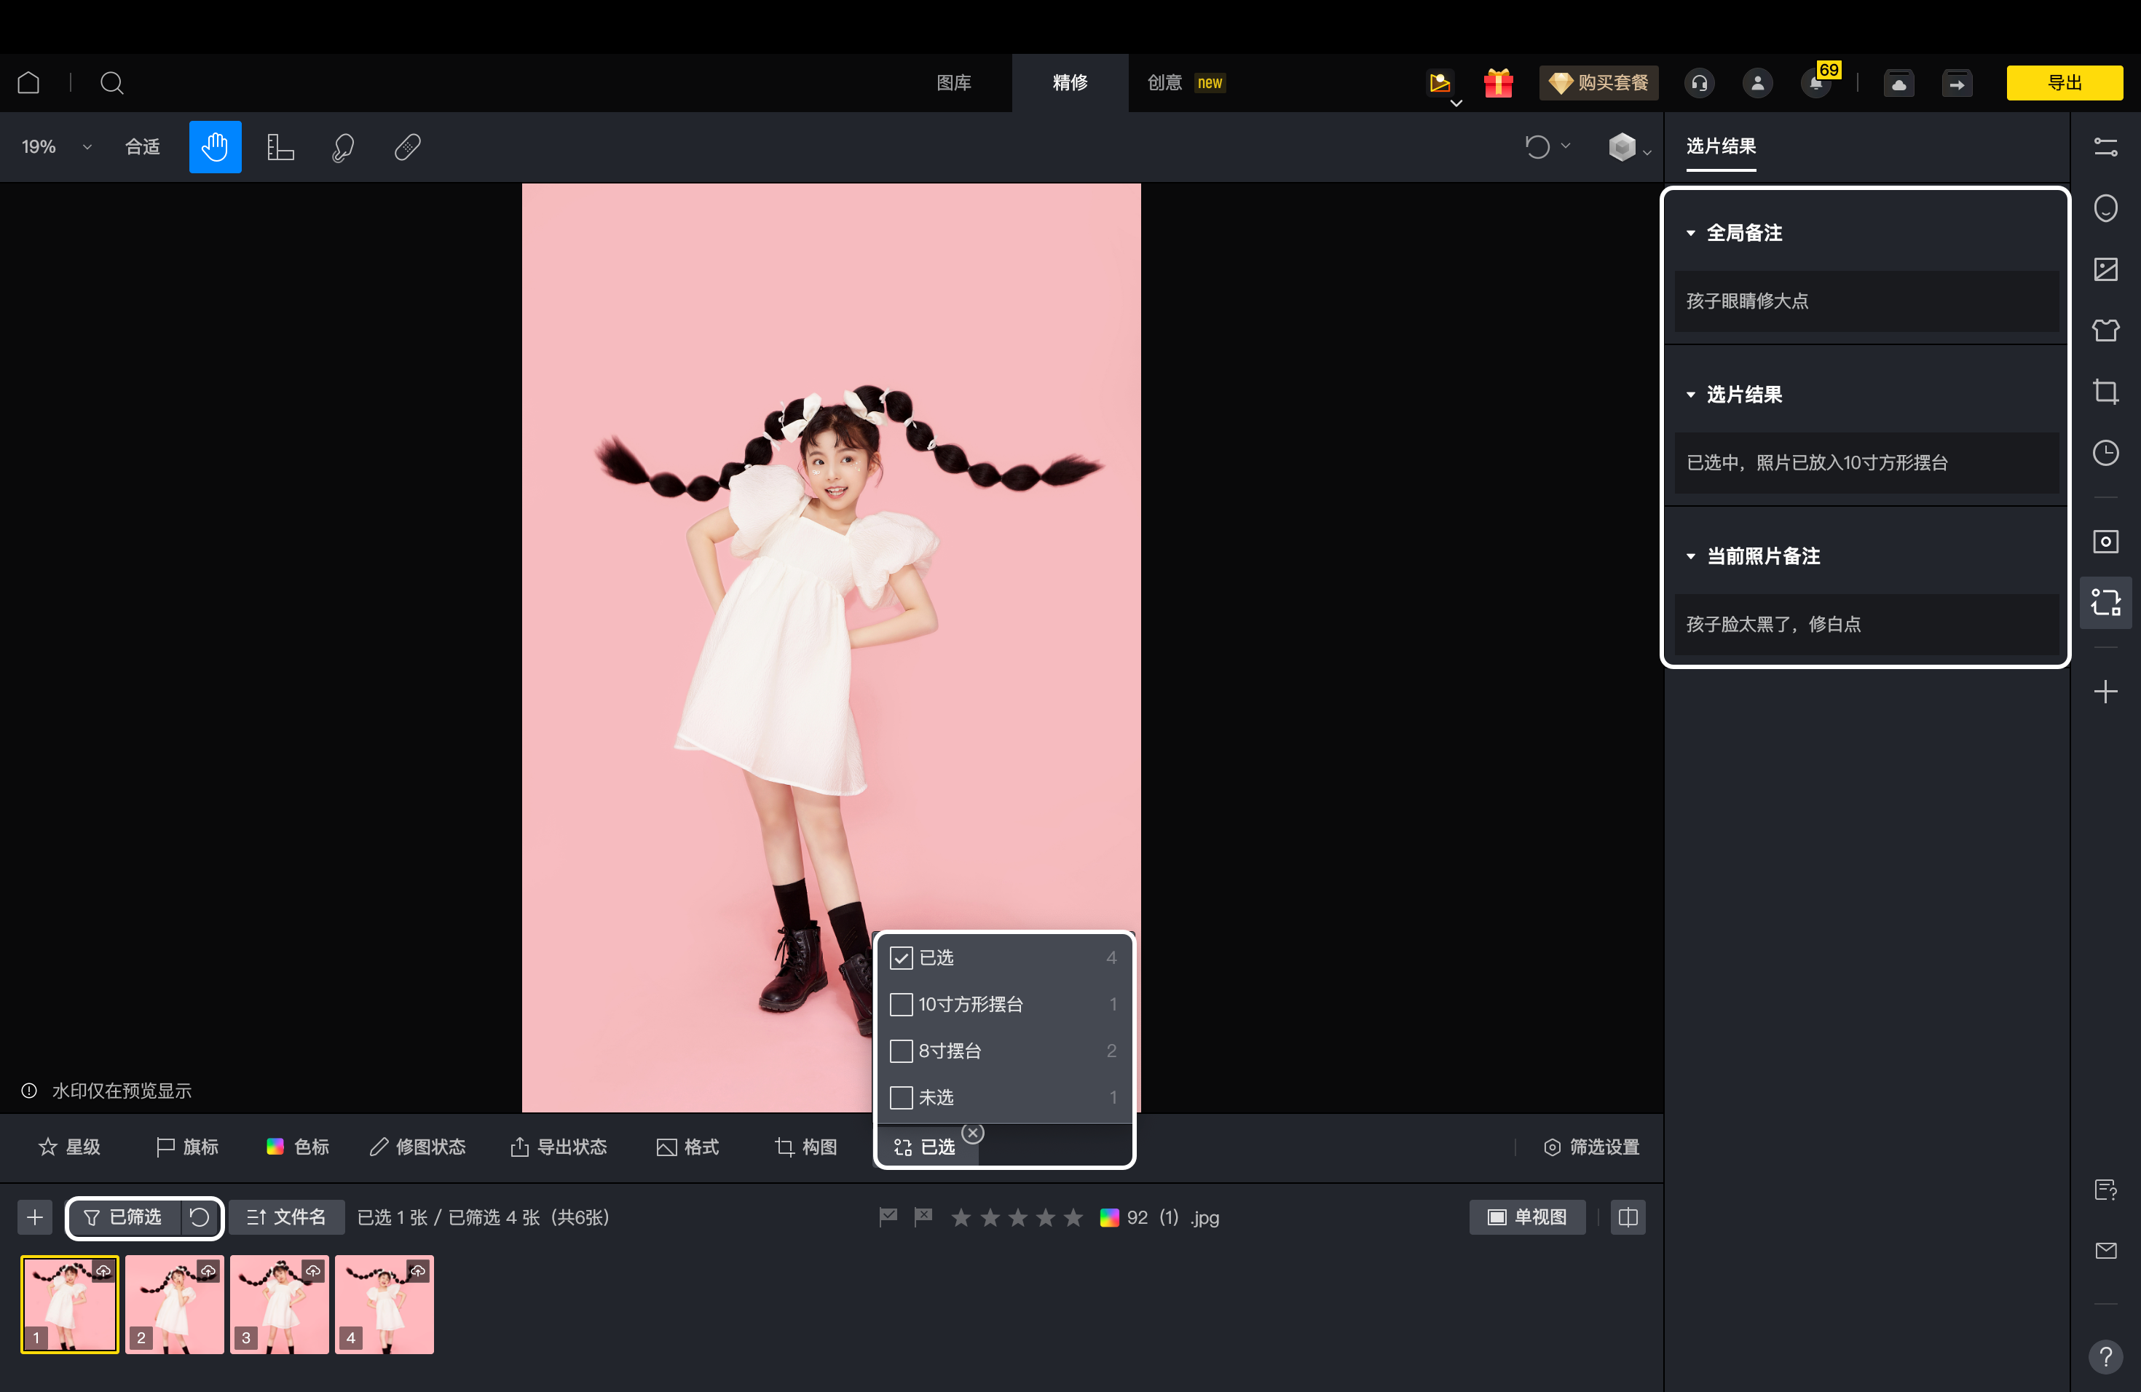Click the yellow 导出 button
Image resolution: width=2141 pixels, height=1392 pixels.
click(2064, 83)
